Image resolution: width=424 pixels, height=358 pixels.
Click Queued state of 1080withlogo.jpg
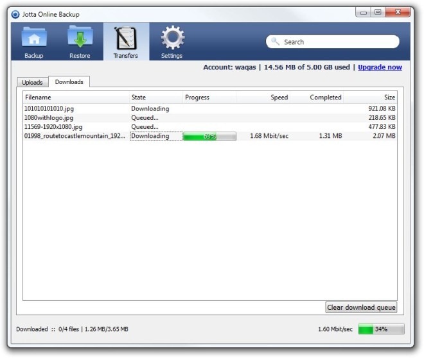(x=145, y=117)
